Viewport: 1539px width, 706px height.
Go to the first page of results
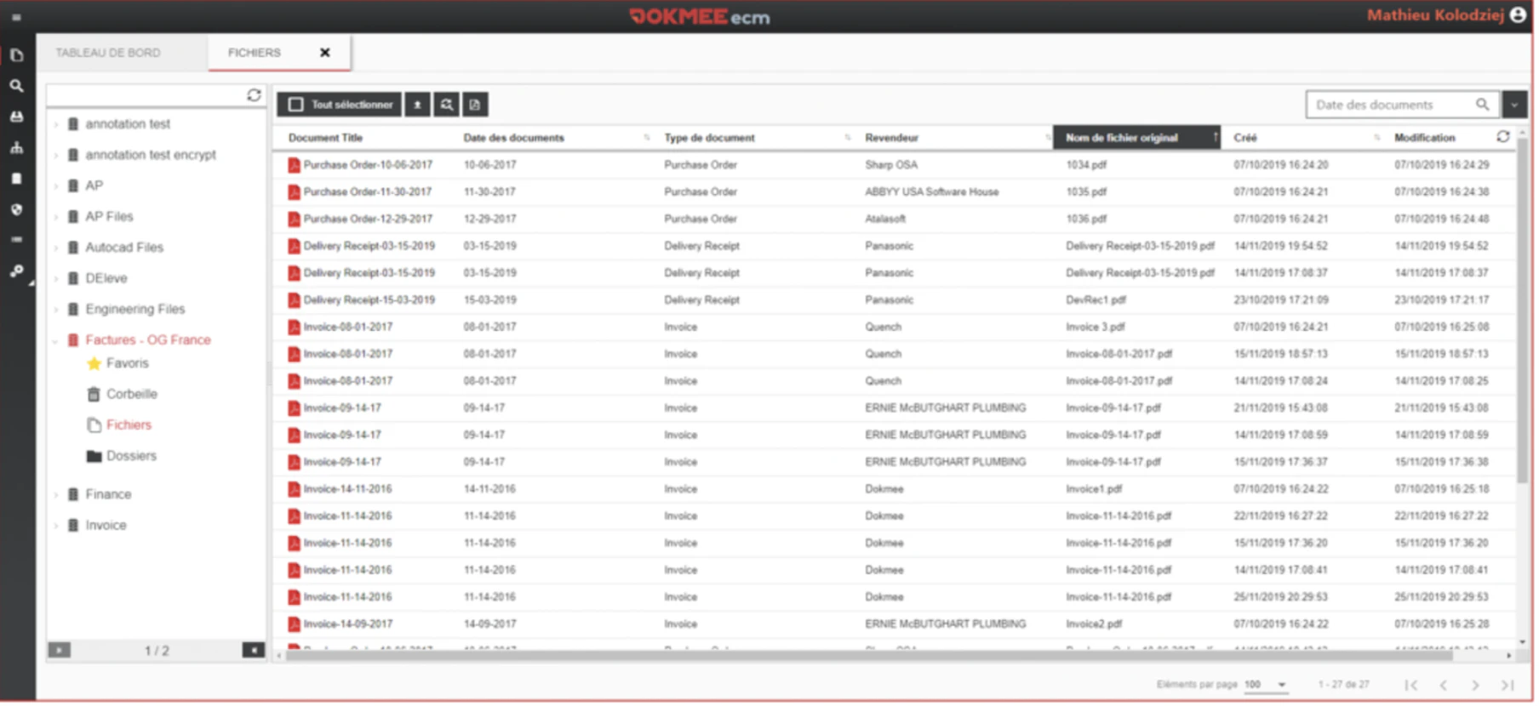tap(1410, 686)
